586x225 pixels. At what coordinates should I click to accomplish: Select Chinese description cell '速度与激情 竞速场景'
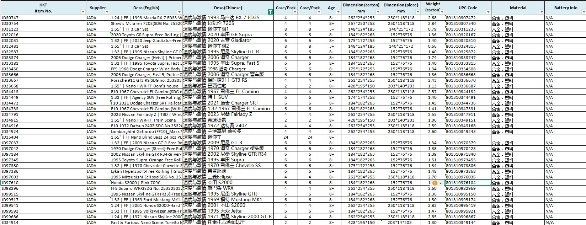click(x=228, y=120)
